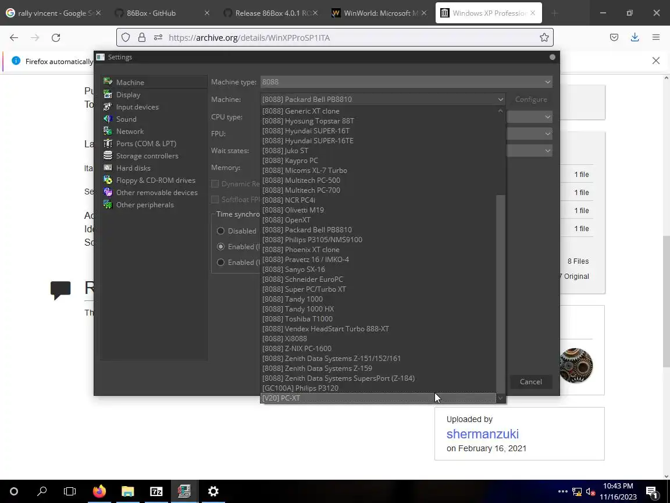Image resolution: width=670 pixels, height=503 pixels.
Task: Open File Explorer from taskbar
Action: 128,491
